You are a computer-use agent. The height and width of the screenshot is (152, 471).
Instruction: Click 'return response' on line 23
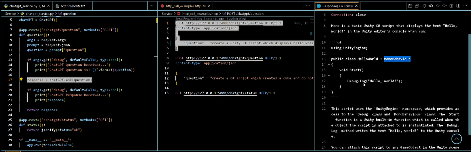[42, 110]
